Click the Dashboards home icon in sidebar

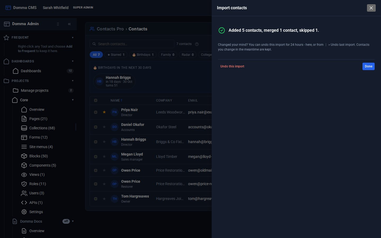pyautogui.click(x=16, y=71)
